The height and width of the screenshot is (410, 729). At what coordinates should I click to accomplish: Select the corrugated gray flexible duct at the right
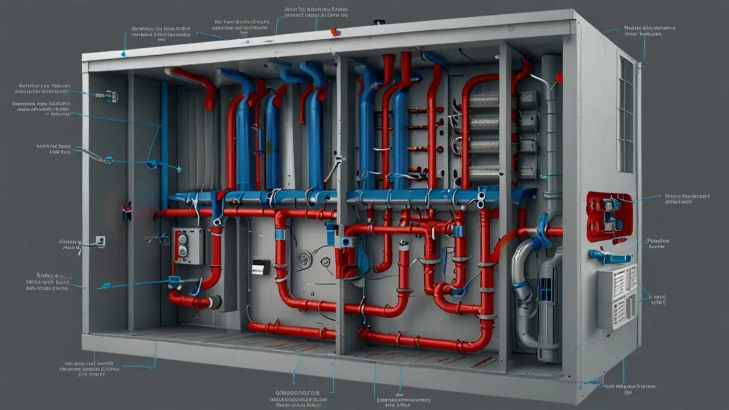[523, 293]
